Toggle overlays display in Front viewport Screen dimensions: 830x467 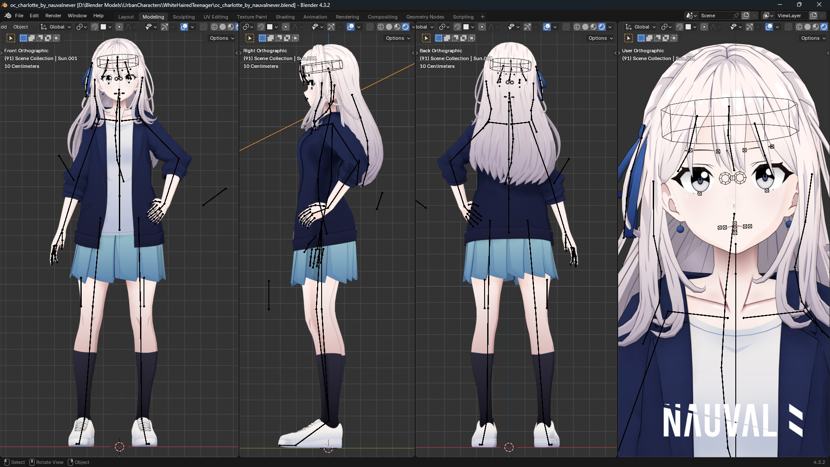184,27
